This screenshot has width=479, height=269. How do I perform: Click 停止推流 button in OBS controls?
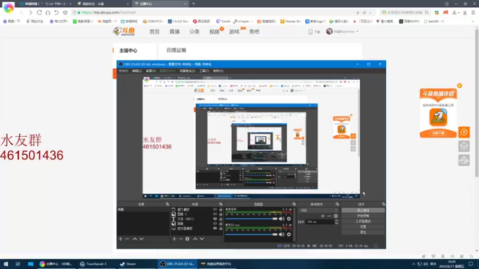pos(363,210)
